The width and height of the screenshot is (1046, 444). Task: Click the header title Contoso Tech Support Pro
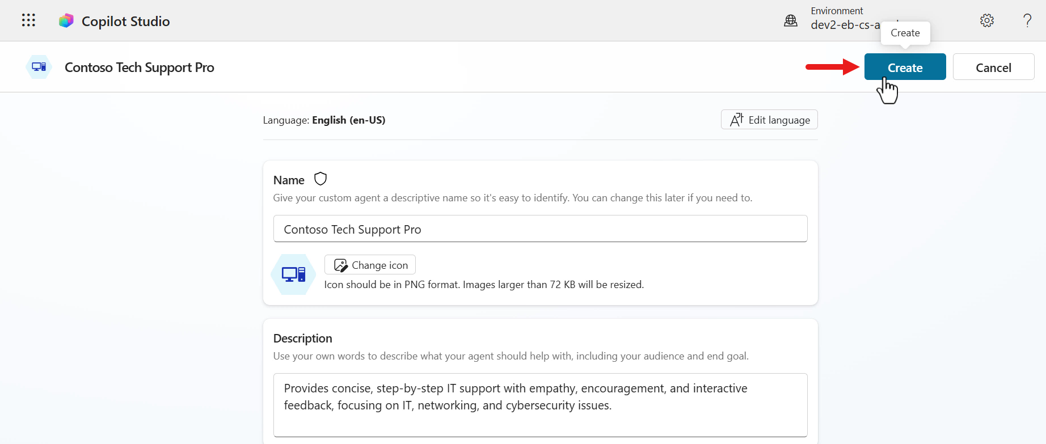coord(140,67)
